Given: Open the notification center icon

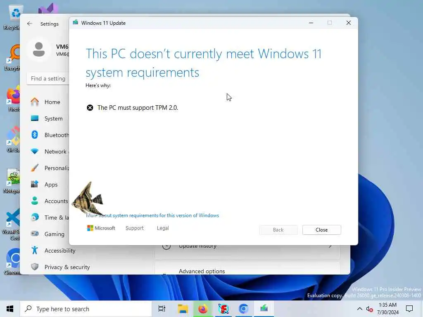Looking at the screenshot, I should pos(409,309).
